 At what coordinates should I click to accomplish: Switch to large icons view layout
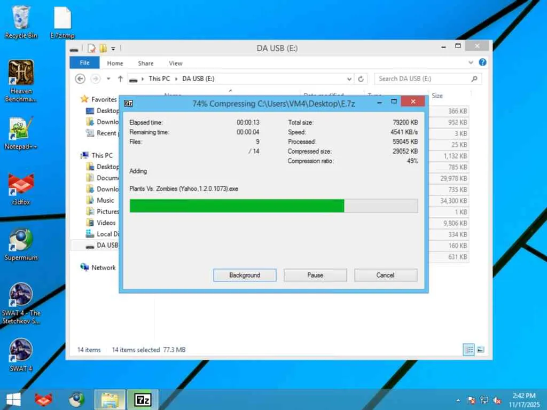pyautogui.click(x=481, y=349)
